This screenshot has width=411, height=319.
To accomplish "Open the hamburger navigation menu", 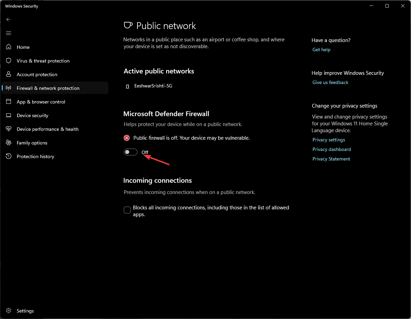I will click(9, 33).
